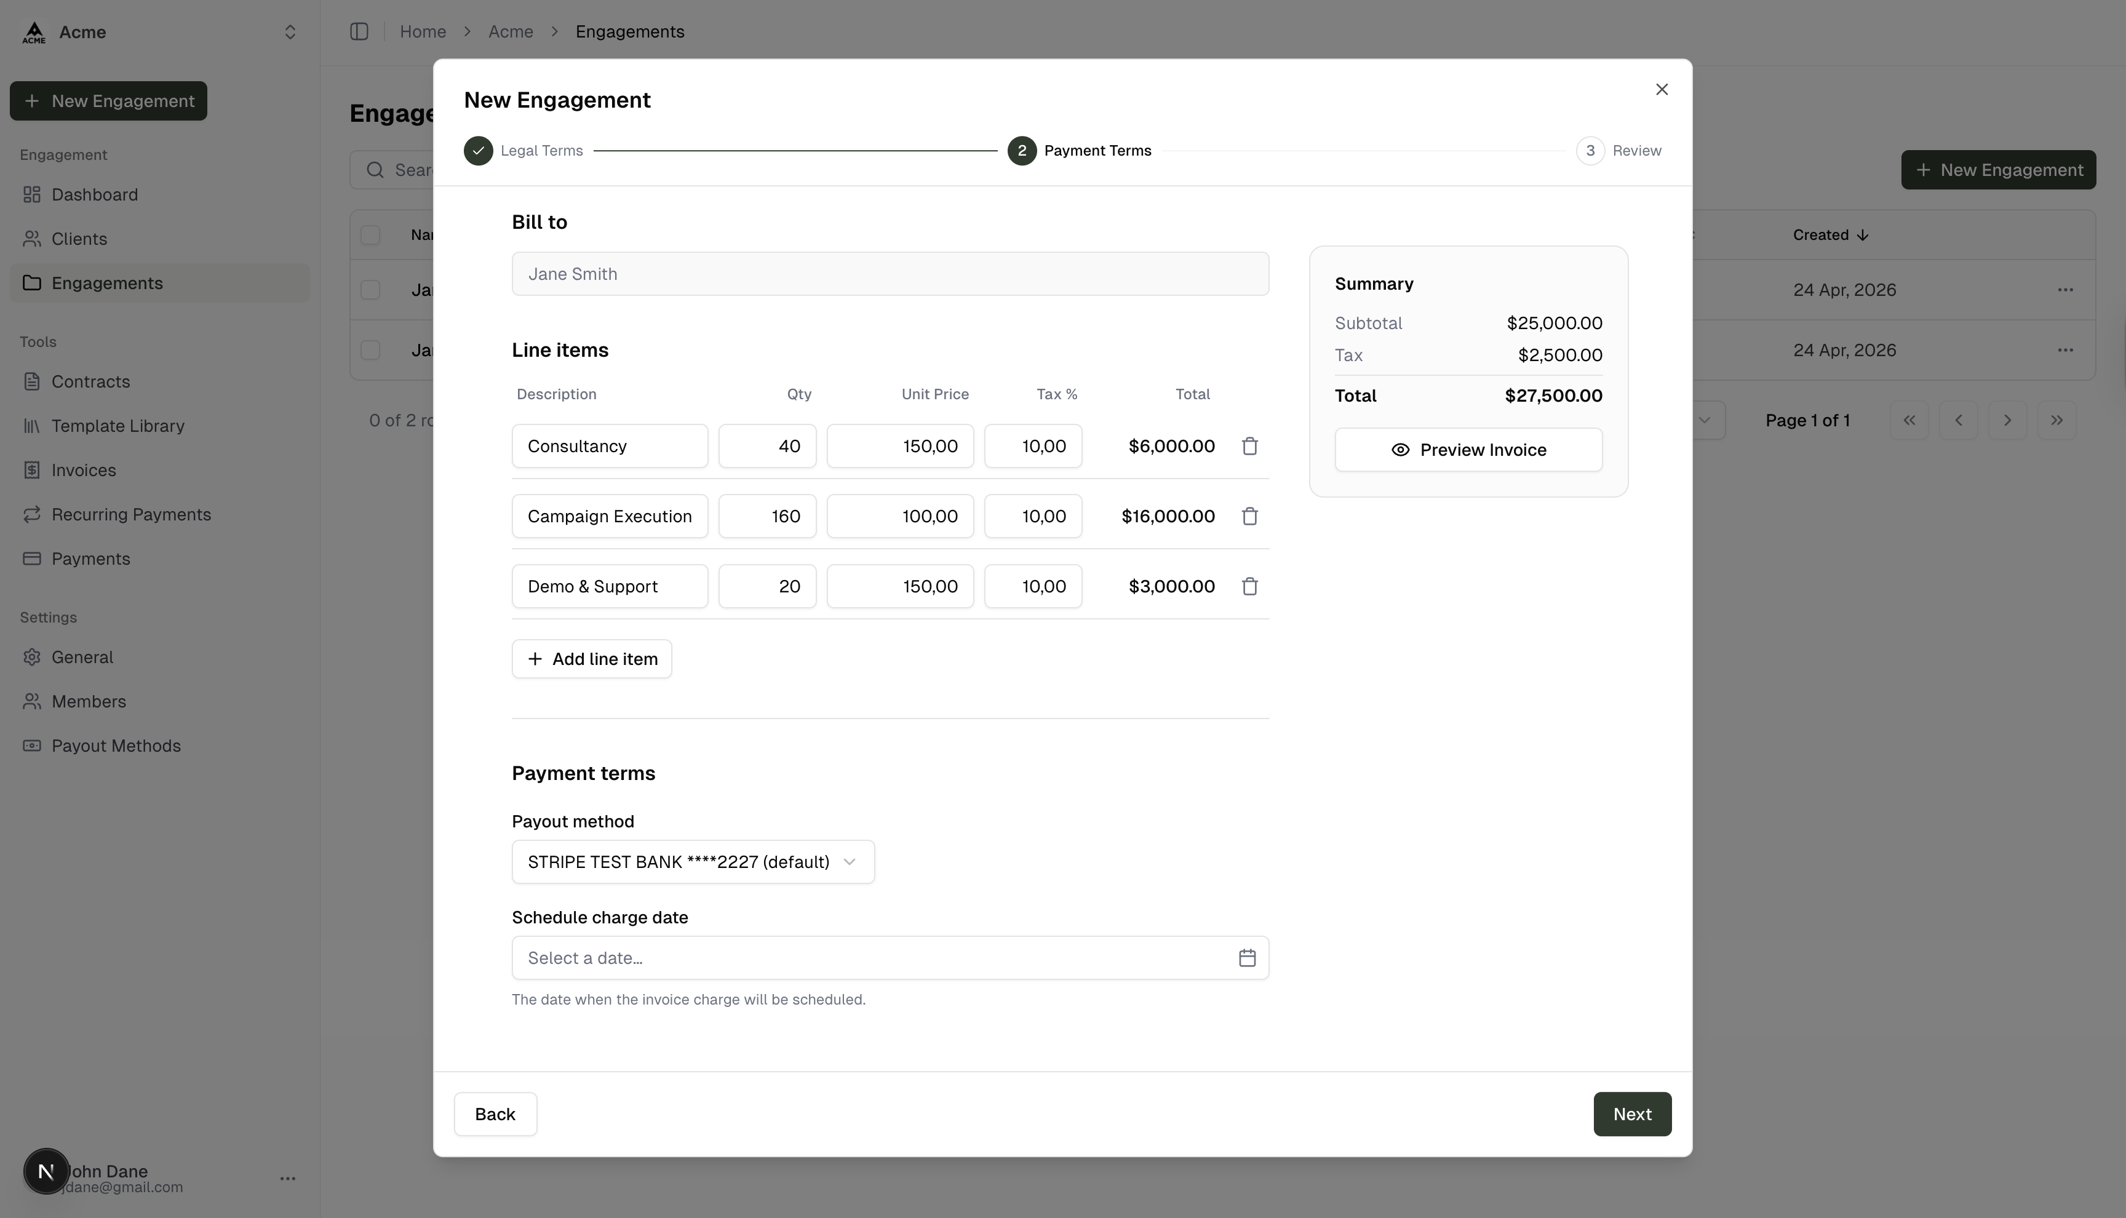Select the second engagement row checkbox
Screen dimensions: 2126x1218
(370, 349)
